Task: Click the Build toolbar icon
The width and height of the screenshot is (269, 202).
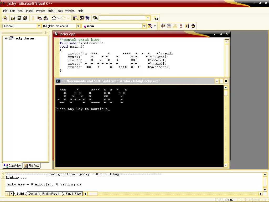Action: [169, 26]
